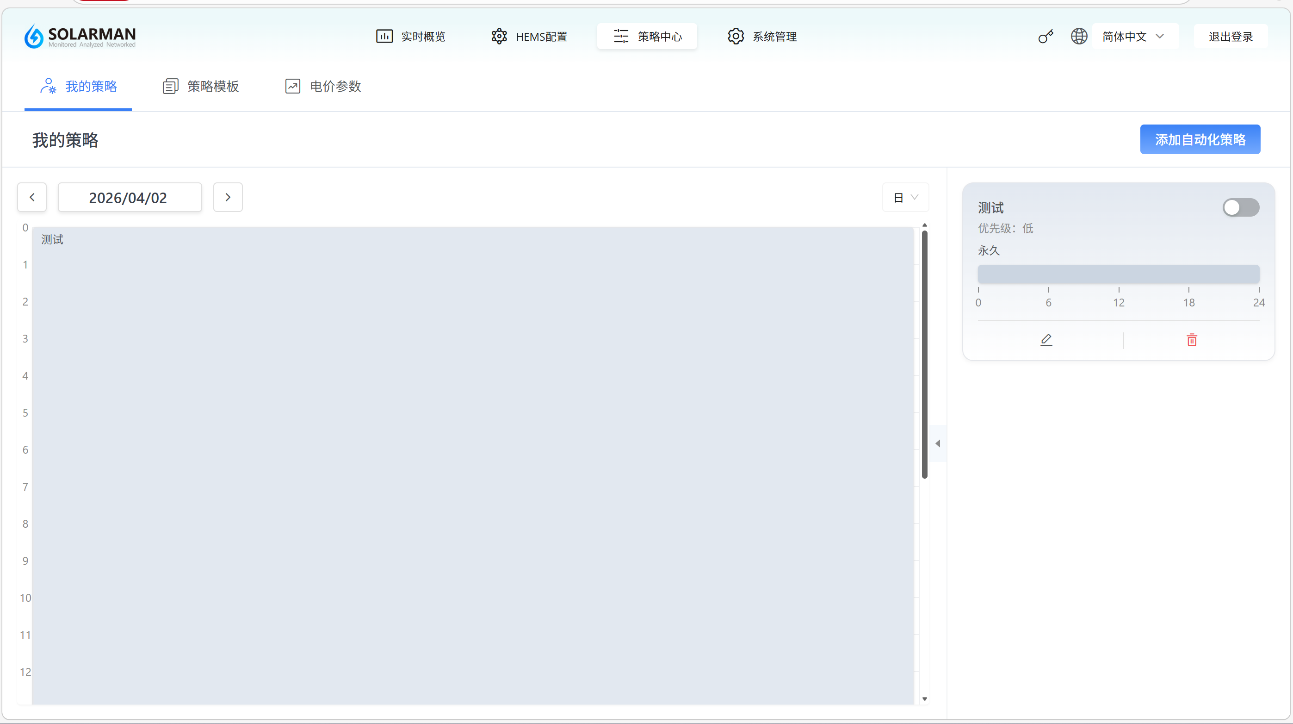Delete the 测试 strategy with trash icon
1293x724 pixels.
pos(1192,340)
